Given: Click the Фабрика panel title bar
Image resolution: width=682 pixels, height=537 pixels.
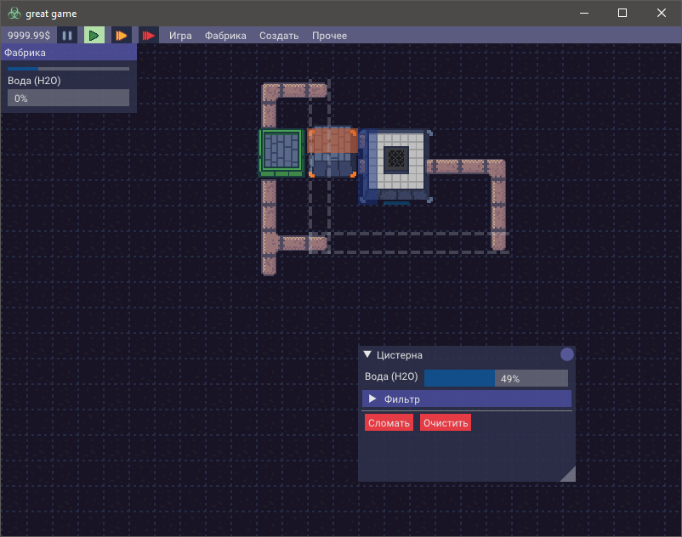Looking at the screenshot, I should 68,53.
